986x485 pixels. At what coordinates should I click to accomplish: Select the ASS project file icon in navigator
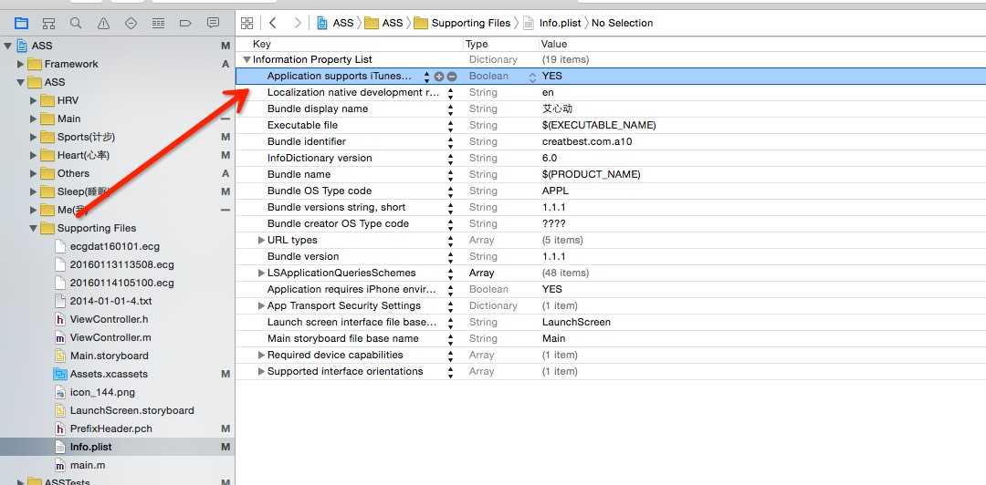point(22,46)
